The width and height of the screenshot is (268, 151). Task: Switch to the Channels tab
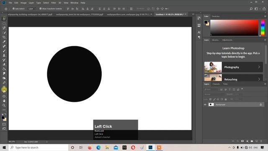(216, 84)
